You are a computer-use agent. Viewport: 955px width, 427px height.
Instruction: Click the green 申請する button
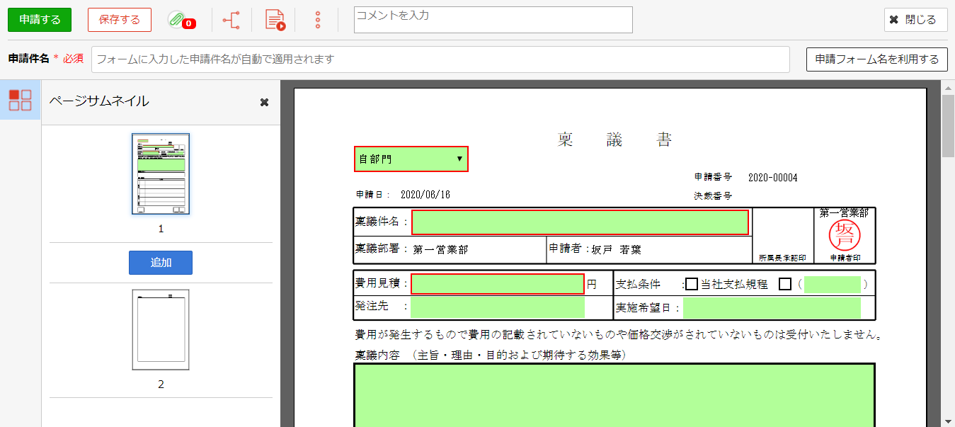point(40,20)
